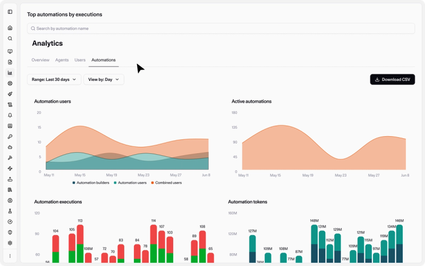This screenshot has width=425, height=266.
Task: Open the notifications bell icon
Action: point(10,115)
